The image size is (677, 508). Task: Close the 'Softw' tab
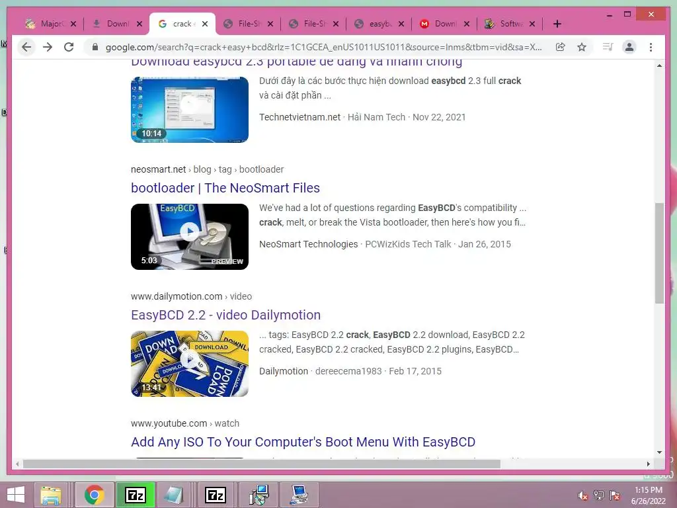coord(532,24)
